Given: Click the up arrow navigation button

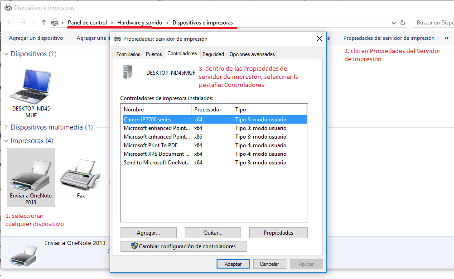Looking at the screenshot, I should click(x=43, y=22).
